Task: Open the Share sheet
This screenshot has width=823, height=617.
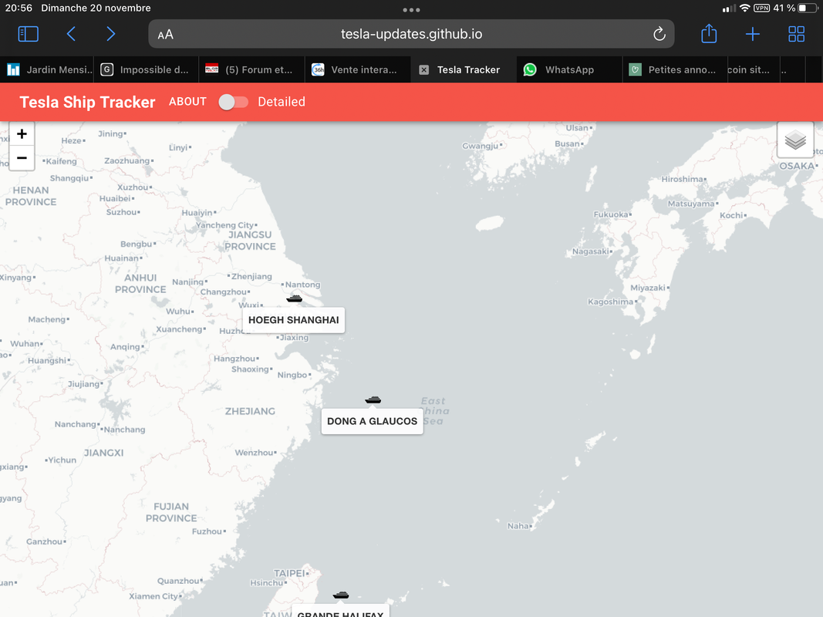Action: coord(709,34)
